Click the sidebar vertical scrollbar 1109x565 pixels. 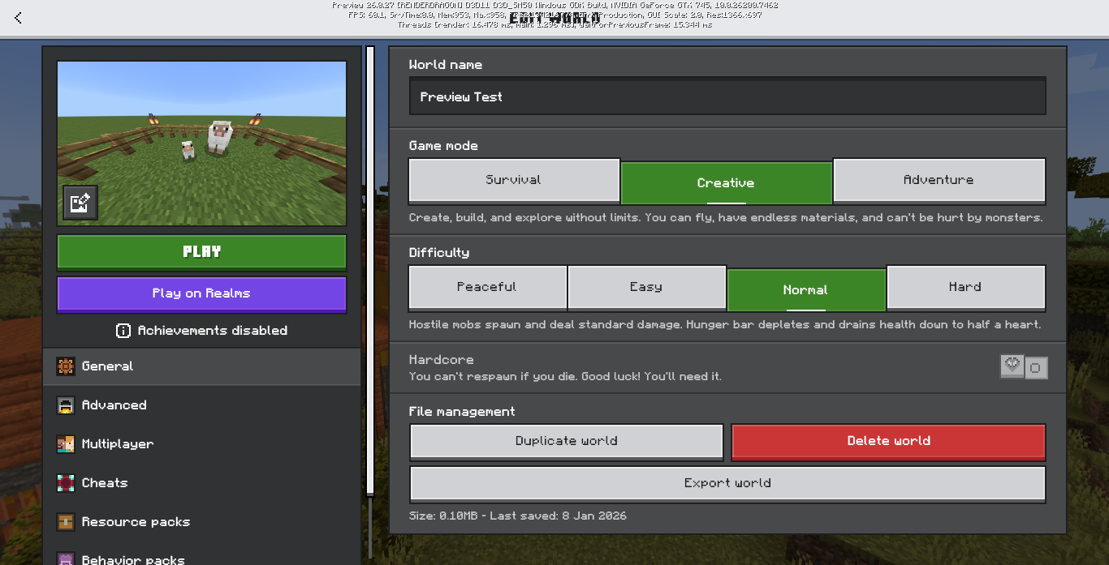(x=370, y=271)
